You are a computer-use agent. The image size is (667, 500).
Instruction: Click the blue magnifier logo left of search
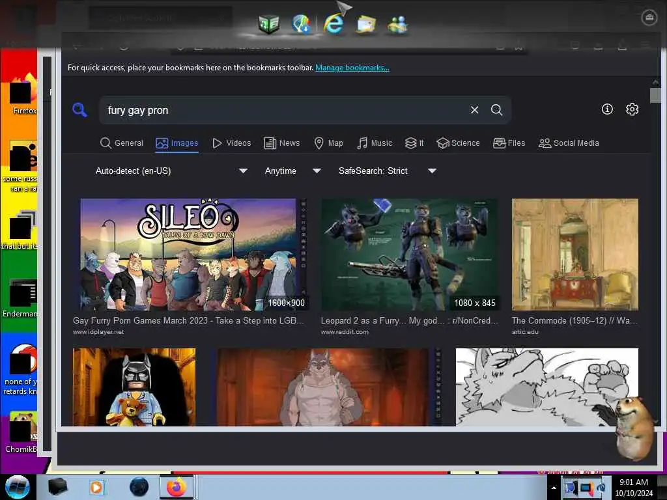(x=79, y=109)
